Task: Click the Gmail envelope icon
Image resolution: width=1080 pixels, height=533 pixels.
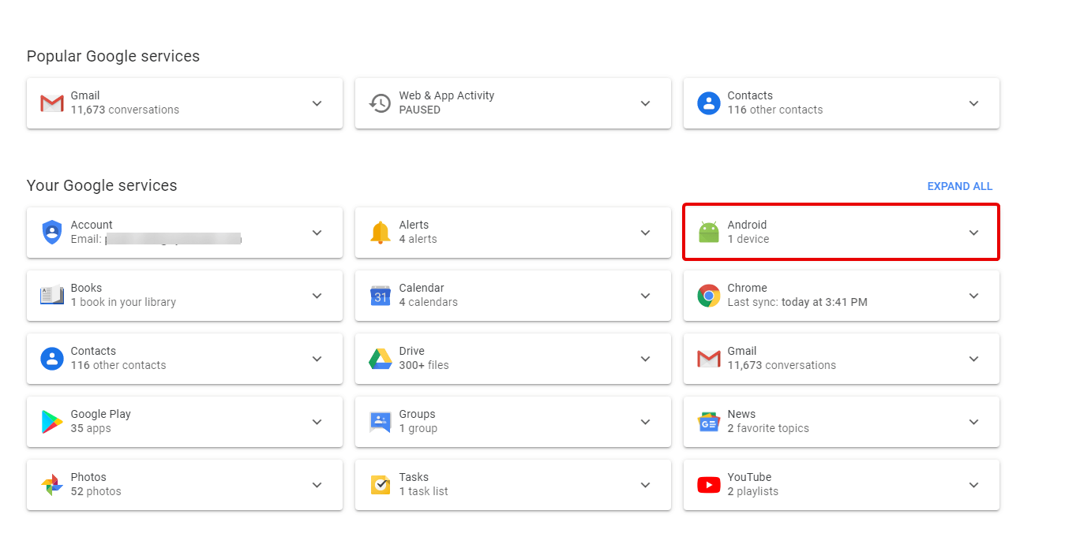Action: pos(51,102)
